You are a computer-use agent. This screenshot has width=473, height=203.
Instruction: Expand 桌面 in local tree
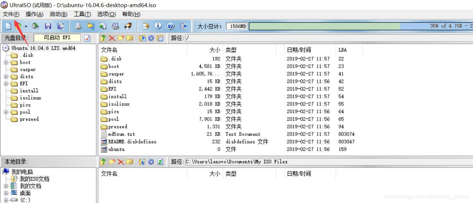6,193
